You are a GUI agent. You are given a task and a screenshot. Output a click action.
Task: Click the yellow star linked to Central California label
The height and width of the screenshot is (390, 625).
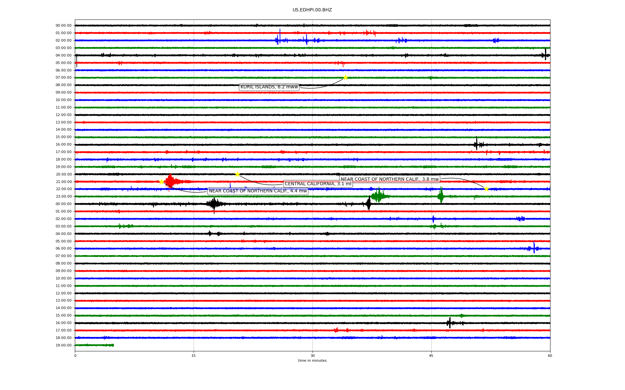(x=237, y=174)
